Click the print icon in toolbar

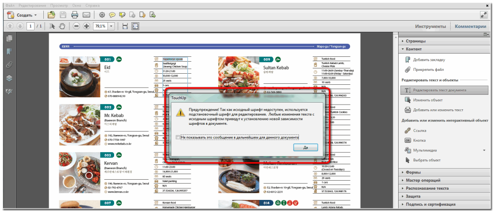(75, 15)
